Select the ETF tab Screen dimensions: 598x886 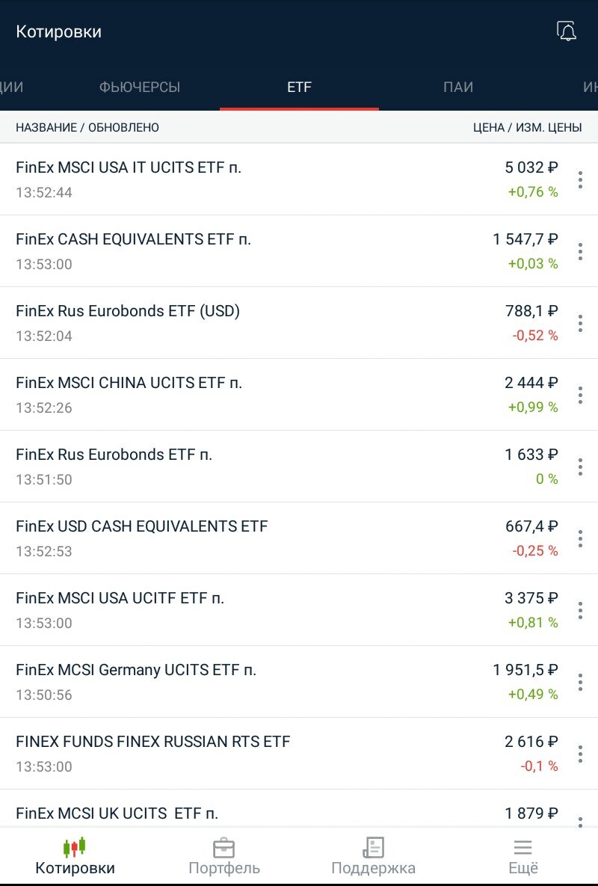click(x=299, y=87)
